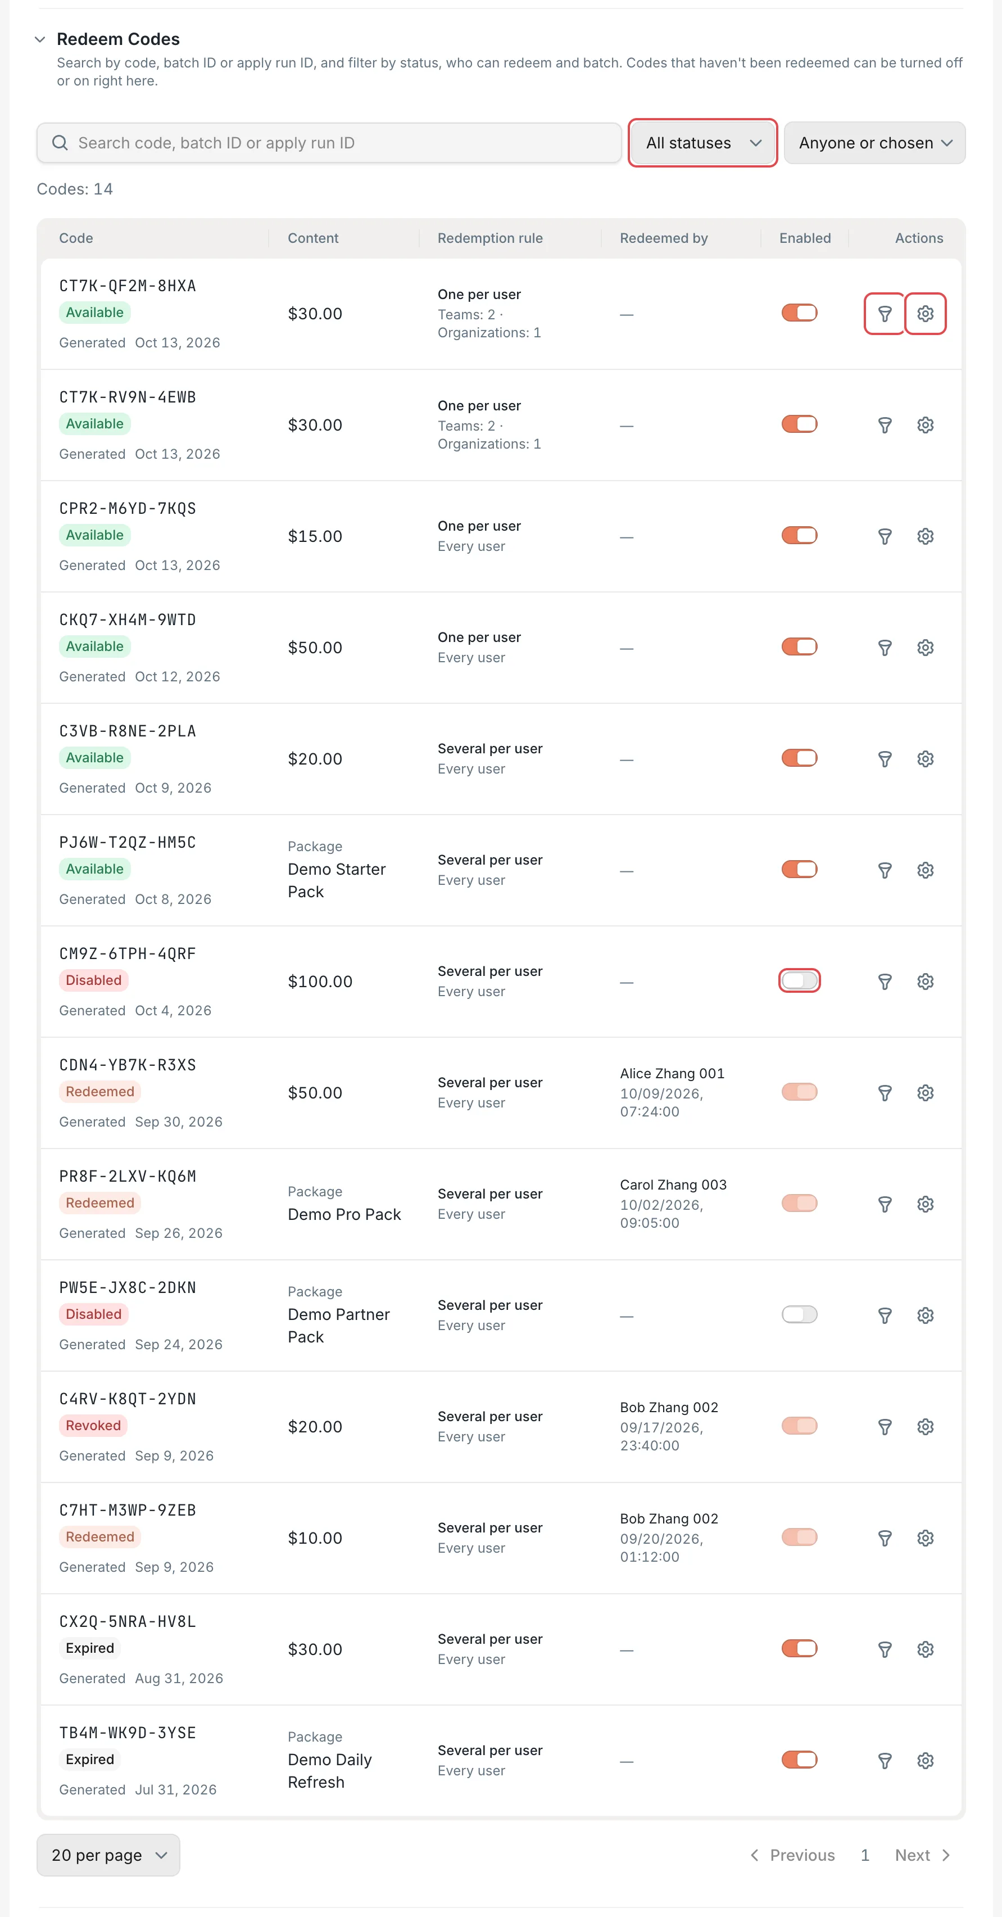Click filter icon for code PW5E-JX8C-2DKN
Screen dimensions: 1002x1917
pyautogui.click(x=885, y=1315)
